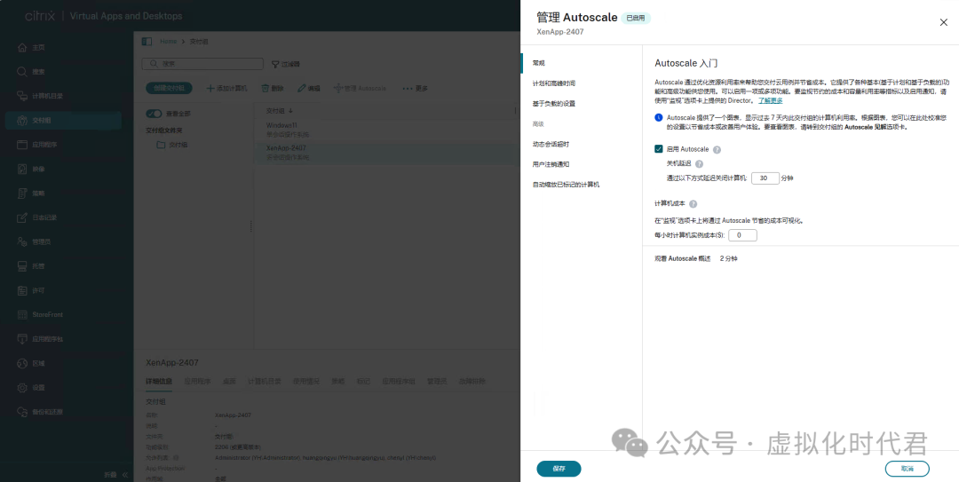
Task: Click help icon next to 计算机成本
Action: pos(693,204)
